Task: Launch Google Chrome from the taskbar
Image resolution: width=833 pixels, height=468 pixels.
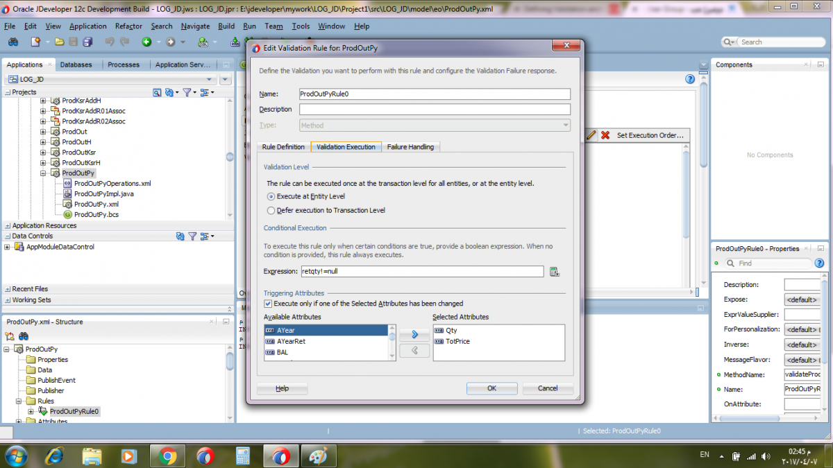Action: [167, 456]
